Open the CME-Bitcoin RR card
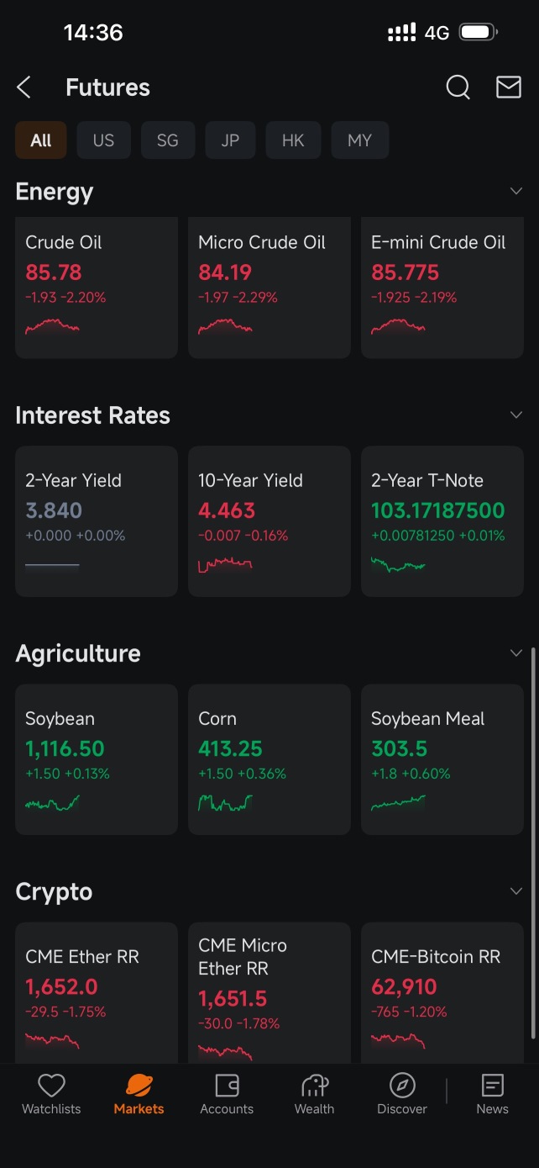The width and height of the screenshot is (539, 1168). (x=442, y=993)
